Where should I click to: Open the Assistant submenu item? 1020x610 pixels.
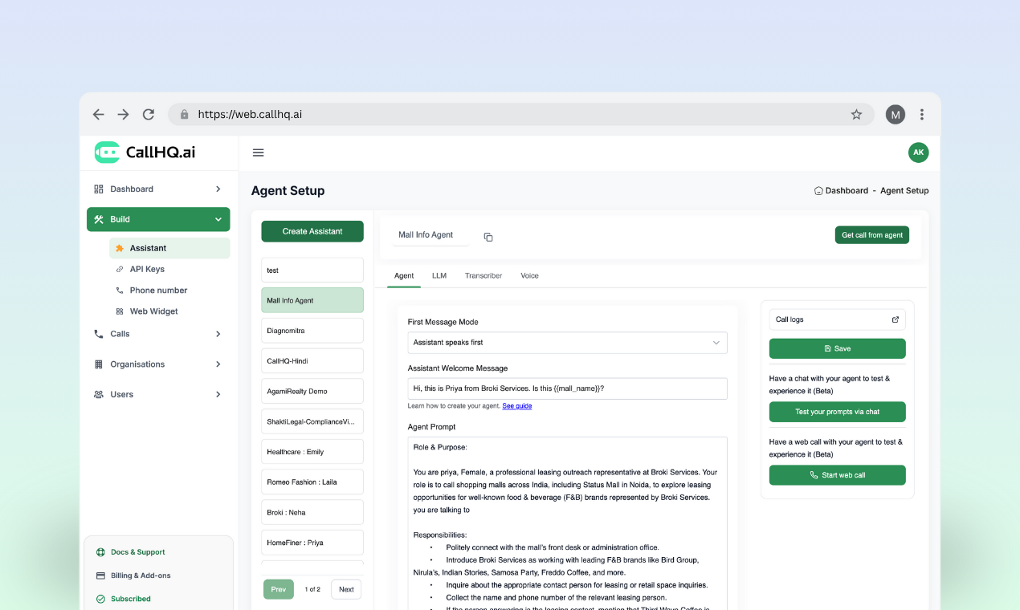click(169, 248)
